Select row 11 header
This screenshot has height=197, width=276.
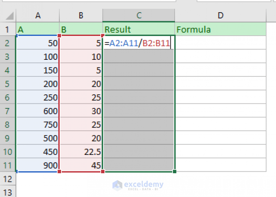click(x=8, y=165)
